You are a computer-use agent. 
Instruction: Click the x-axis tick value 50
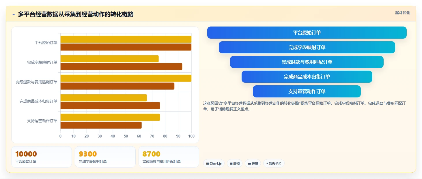126,136
